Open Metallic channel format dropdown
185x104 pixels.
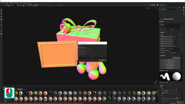point(175,44)
